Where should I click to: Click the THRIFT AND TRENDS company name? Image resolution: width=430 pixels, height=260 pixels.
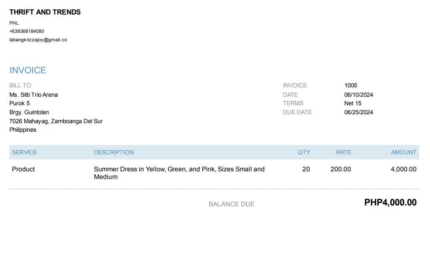pyautogui.click(x=45, y=12)
